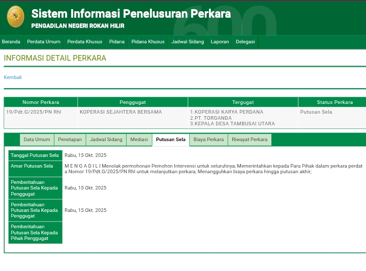
Task: Open the Delegasi menu
Action: point(245,42)
